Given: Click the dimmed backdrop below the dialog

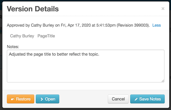Looking at the screenshot, I should (85, 109).
